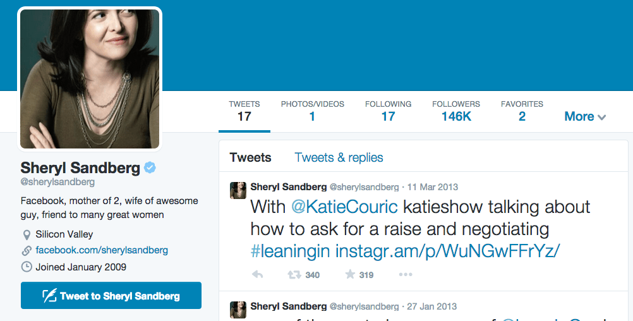This screenshot has height=321, width=633.
Task: Switch to the Tweets & replies tab
Action: (339, 157)
